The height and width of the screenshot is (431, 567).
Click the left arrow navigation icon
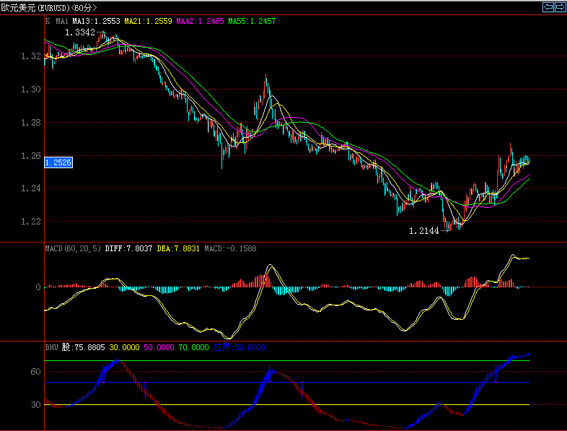(548, 7)
